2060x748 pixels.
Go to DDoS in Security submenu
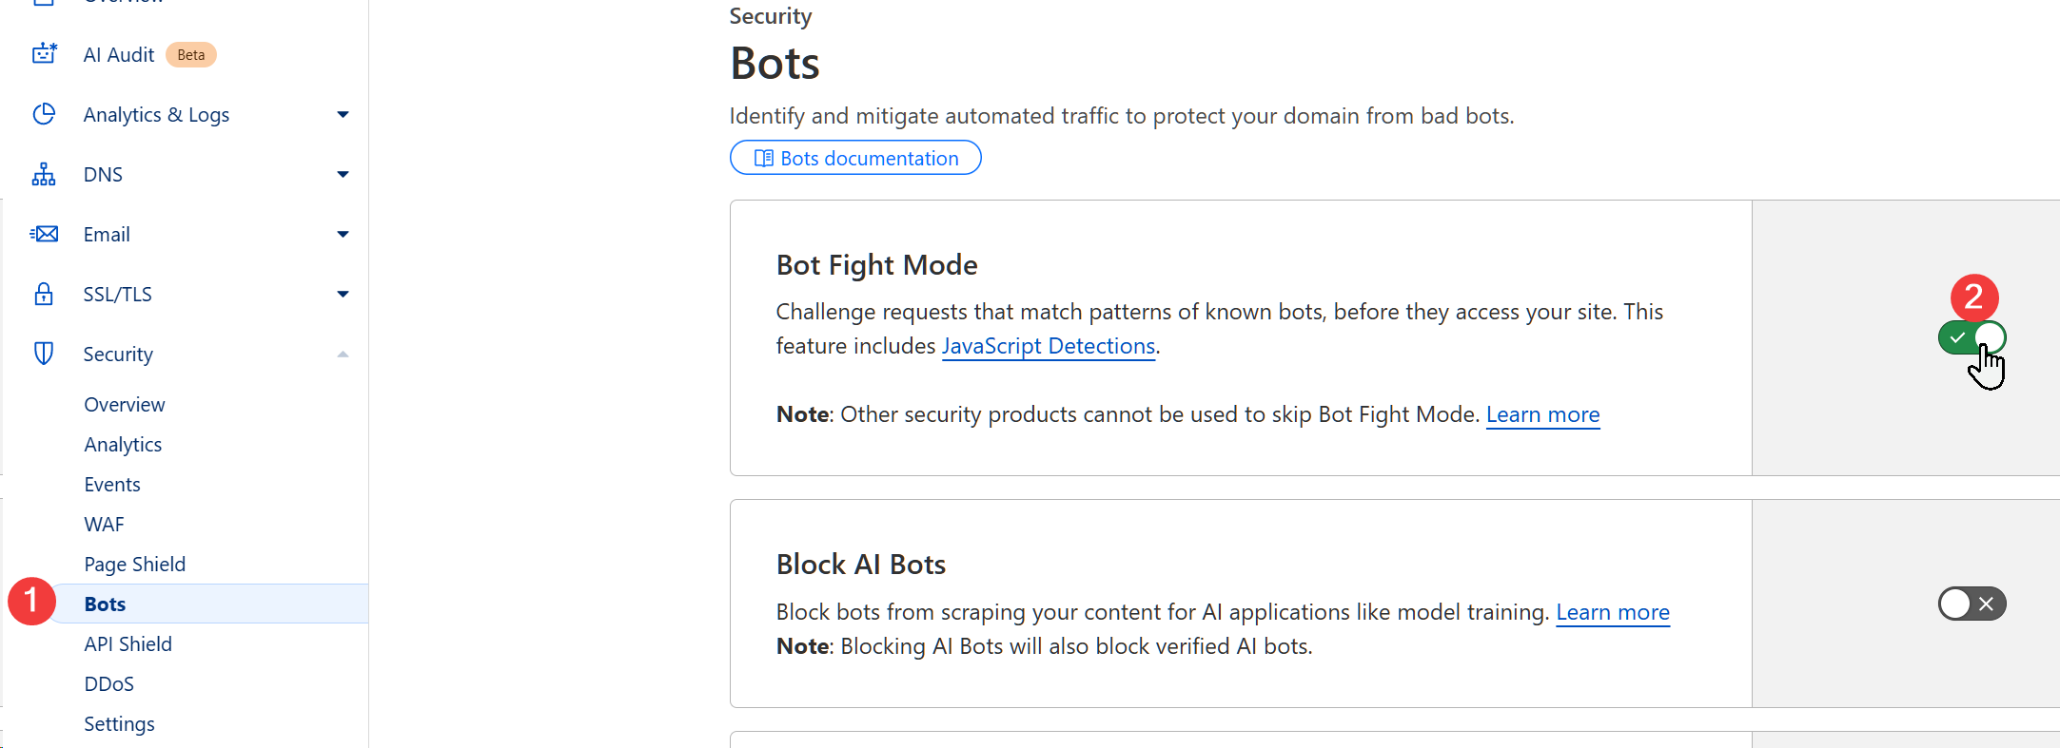109,683
